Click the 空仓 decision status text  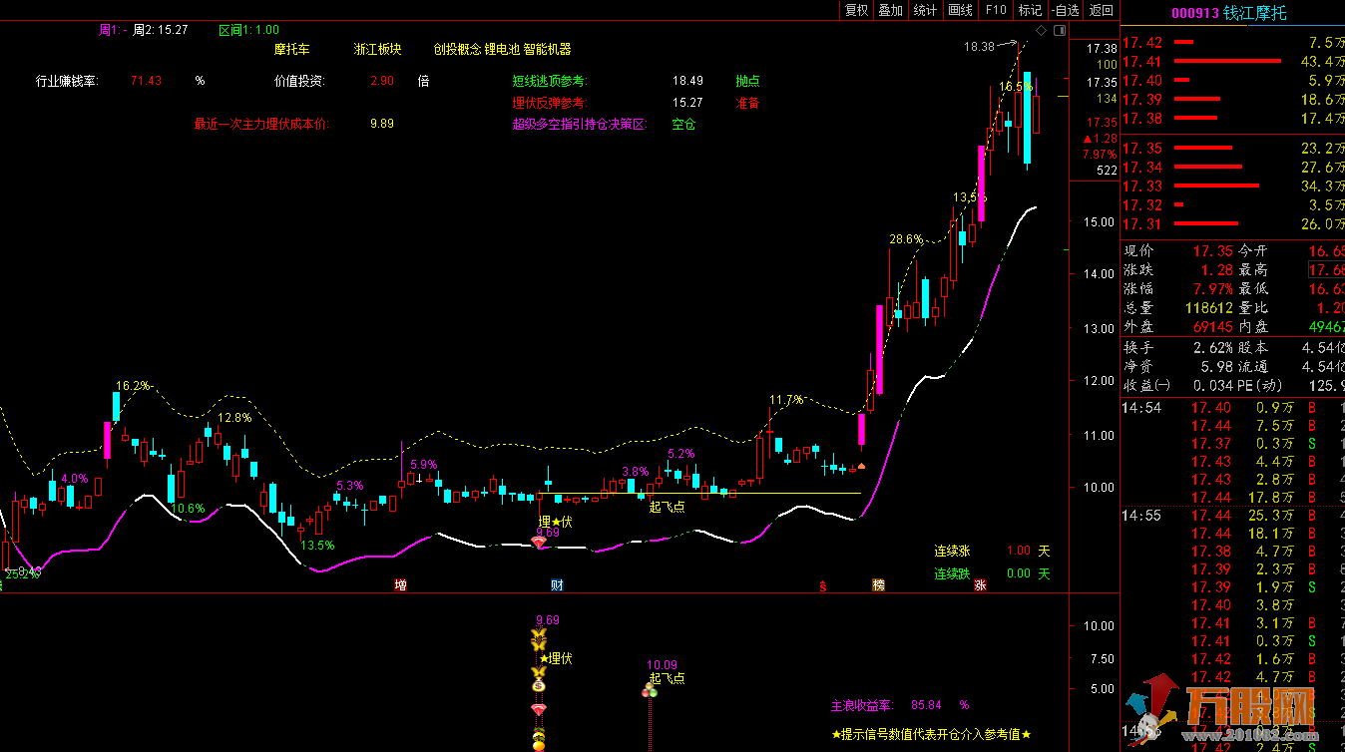click(683, 125)
